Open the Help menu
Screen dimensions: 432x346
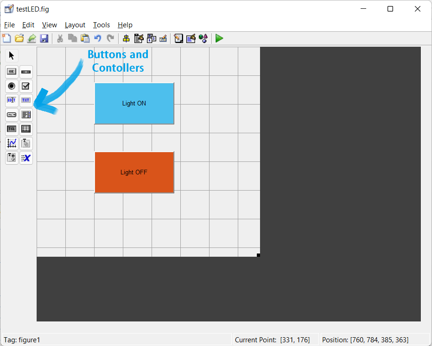[125, 25]
